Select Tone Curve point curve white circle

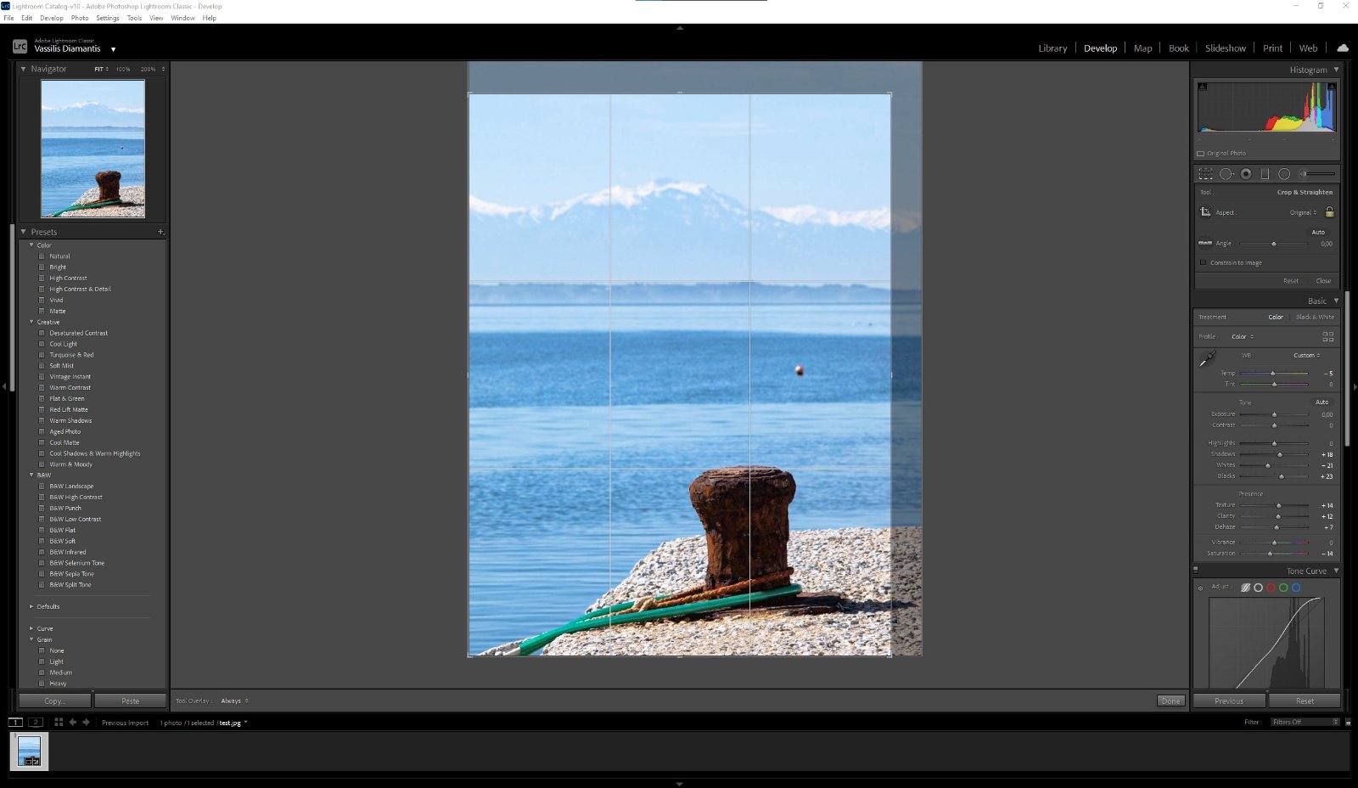click(1258, 588)
